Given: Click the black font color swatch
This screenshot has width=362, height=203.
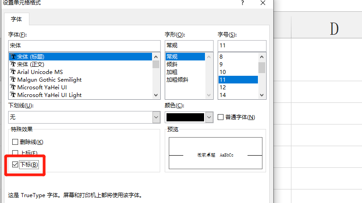Looking at the screenshot, I should (185, 117).
